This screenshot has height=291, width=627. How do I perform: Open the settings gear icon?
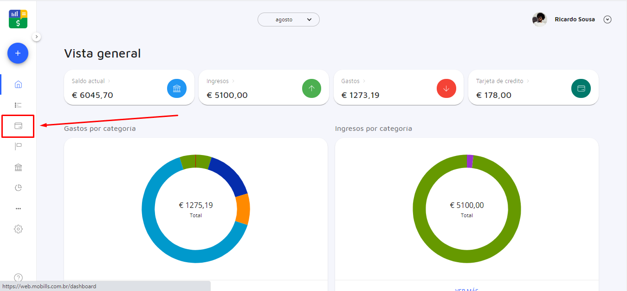(18, 229)
